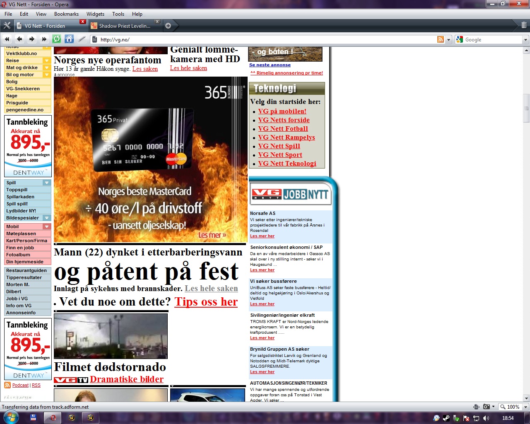Open the Edit menu

pos(24,14)
